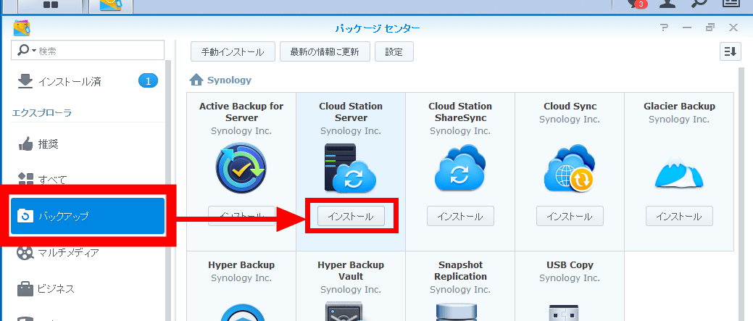This screenshot has height=321, width=753.
Task: Open the DSM search magnifier icon
Action: 699,4
